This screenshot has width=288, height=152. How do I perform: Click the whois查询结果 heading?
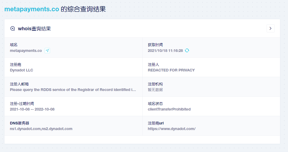[34, 29]
